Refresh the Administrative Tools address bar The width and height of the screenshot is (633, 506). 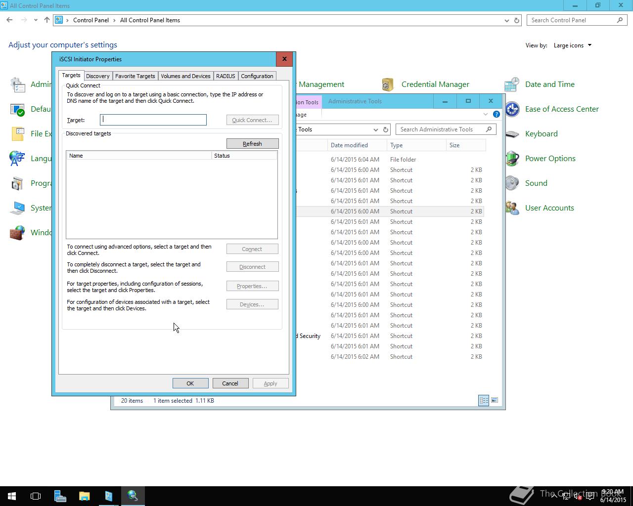(386, 129)
